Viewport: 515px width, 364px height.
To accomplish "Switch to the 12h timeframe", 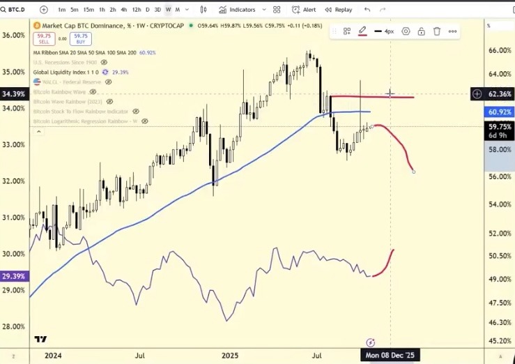I will point(137,10).
